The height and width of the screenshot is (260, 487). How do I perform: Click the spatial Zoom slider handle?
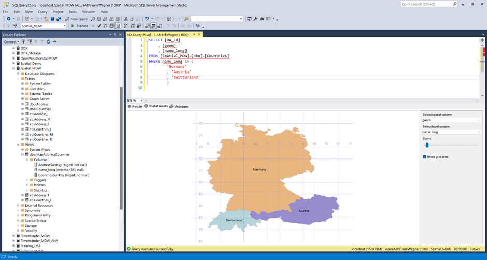click(x=427, y=145)
